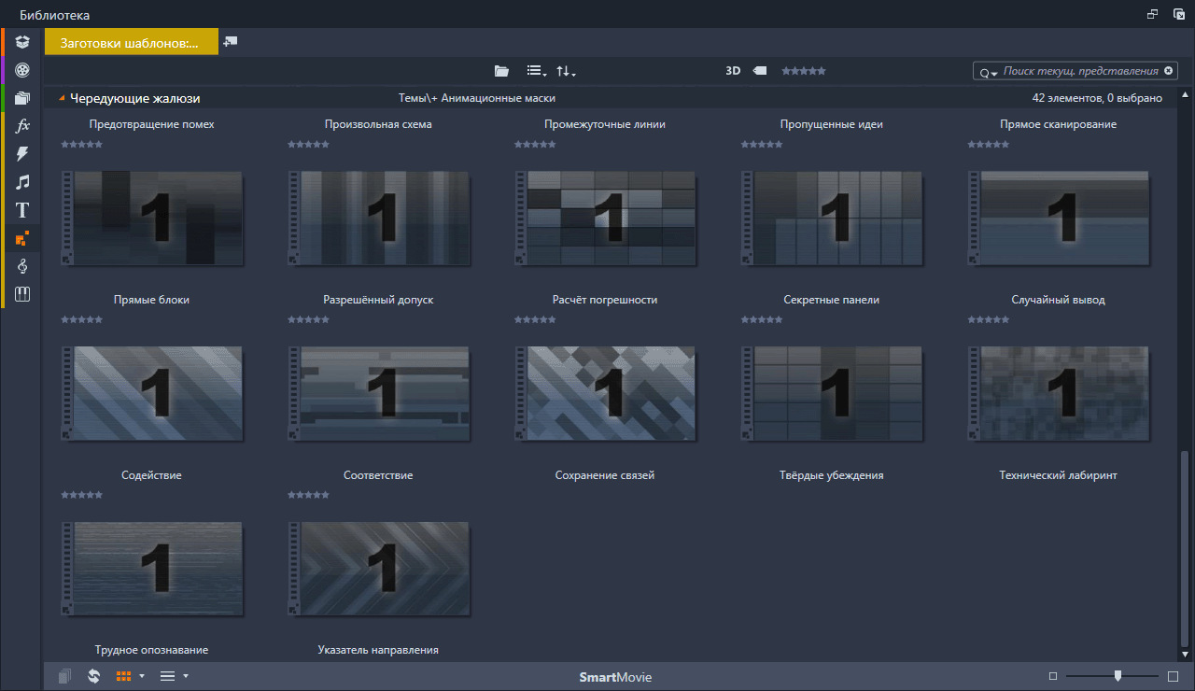Click the 'Темы\+ Анимационные маски' path text

point(477,98)
